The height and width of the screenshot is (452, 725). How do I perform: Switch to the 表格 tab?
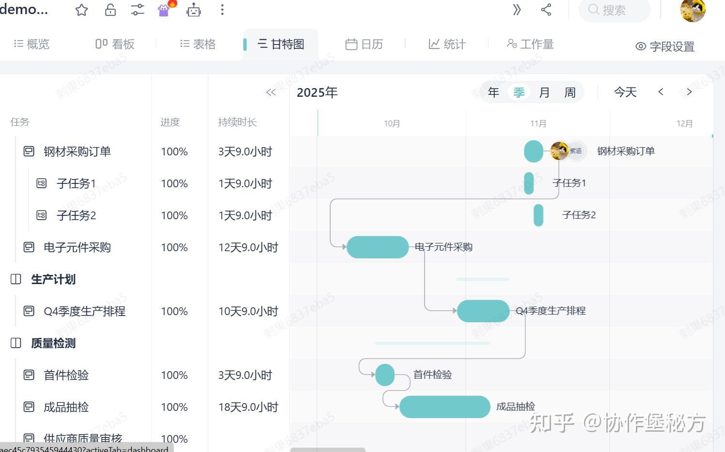(x=198, y=44)
